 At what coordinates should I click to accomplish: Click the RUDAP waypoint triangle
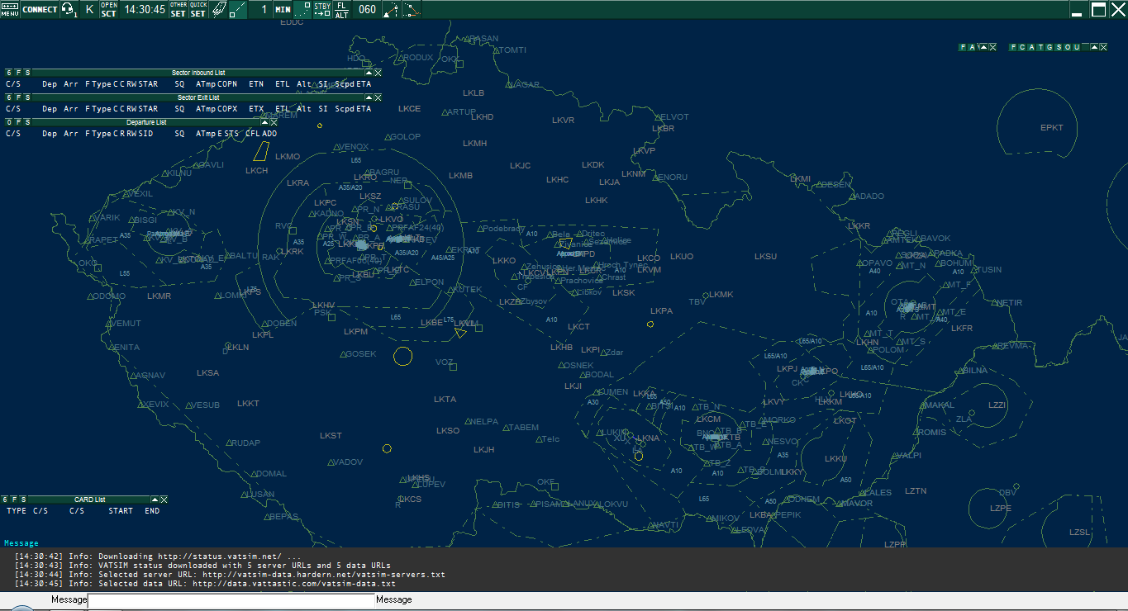coord(229,443)
